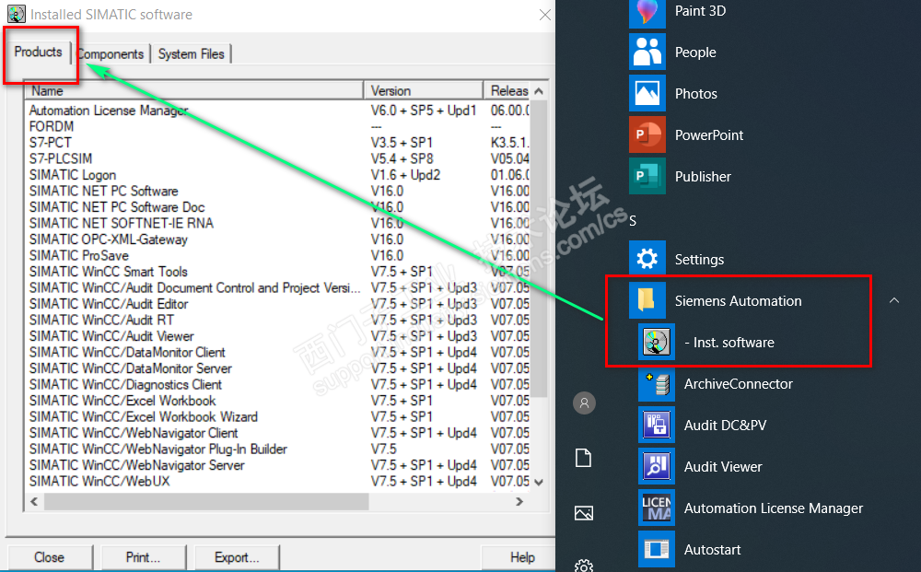This screenshot has height=572, width=921.
Task: Select the 'SIMATIC ProSave' row
Action: tap(278, 255)
